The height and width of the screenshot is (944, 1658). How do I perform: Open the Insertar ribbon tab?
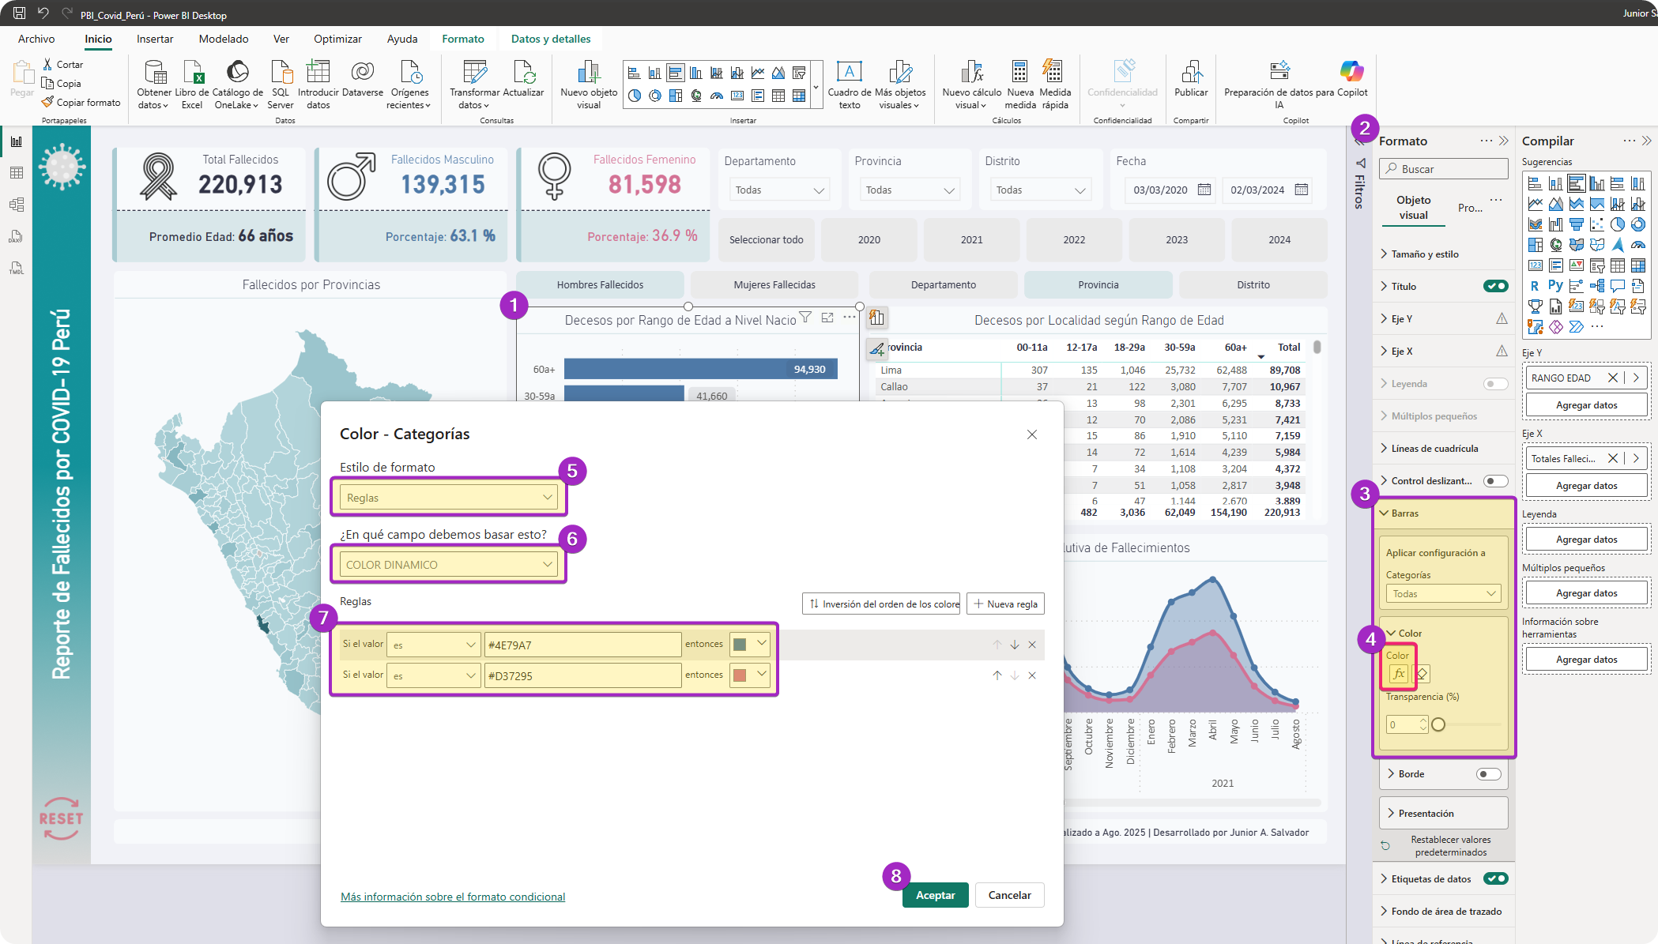pyautogui.click(x=155, y=39)
